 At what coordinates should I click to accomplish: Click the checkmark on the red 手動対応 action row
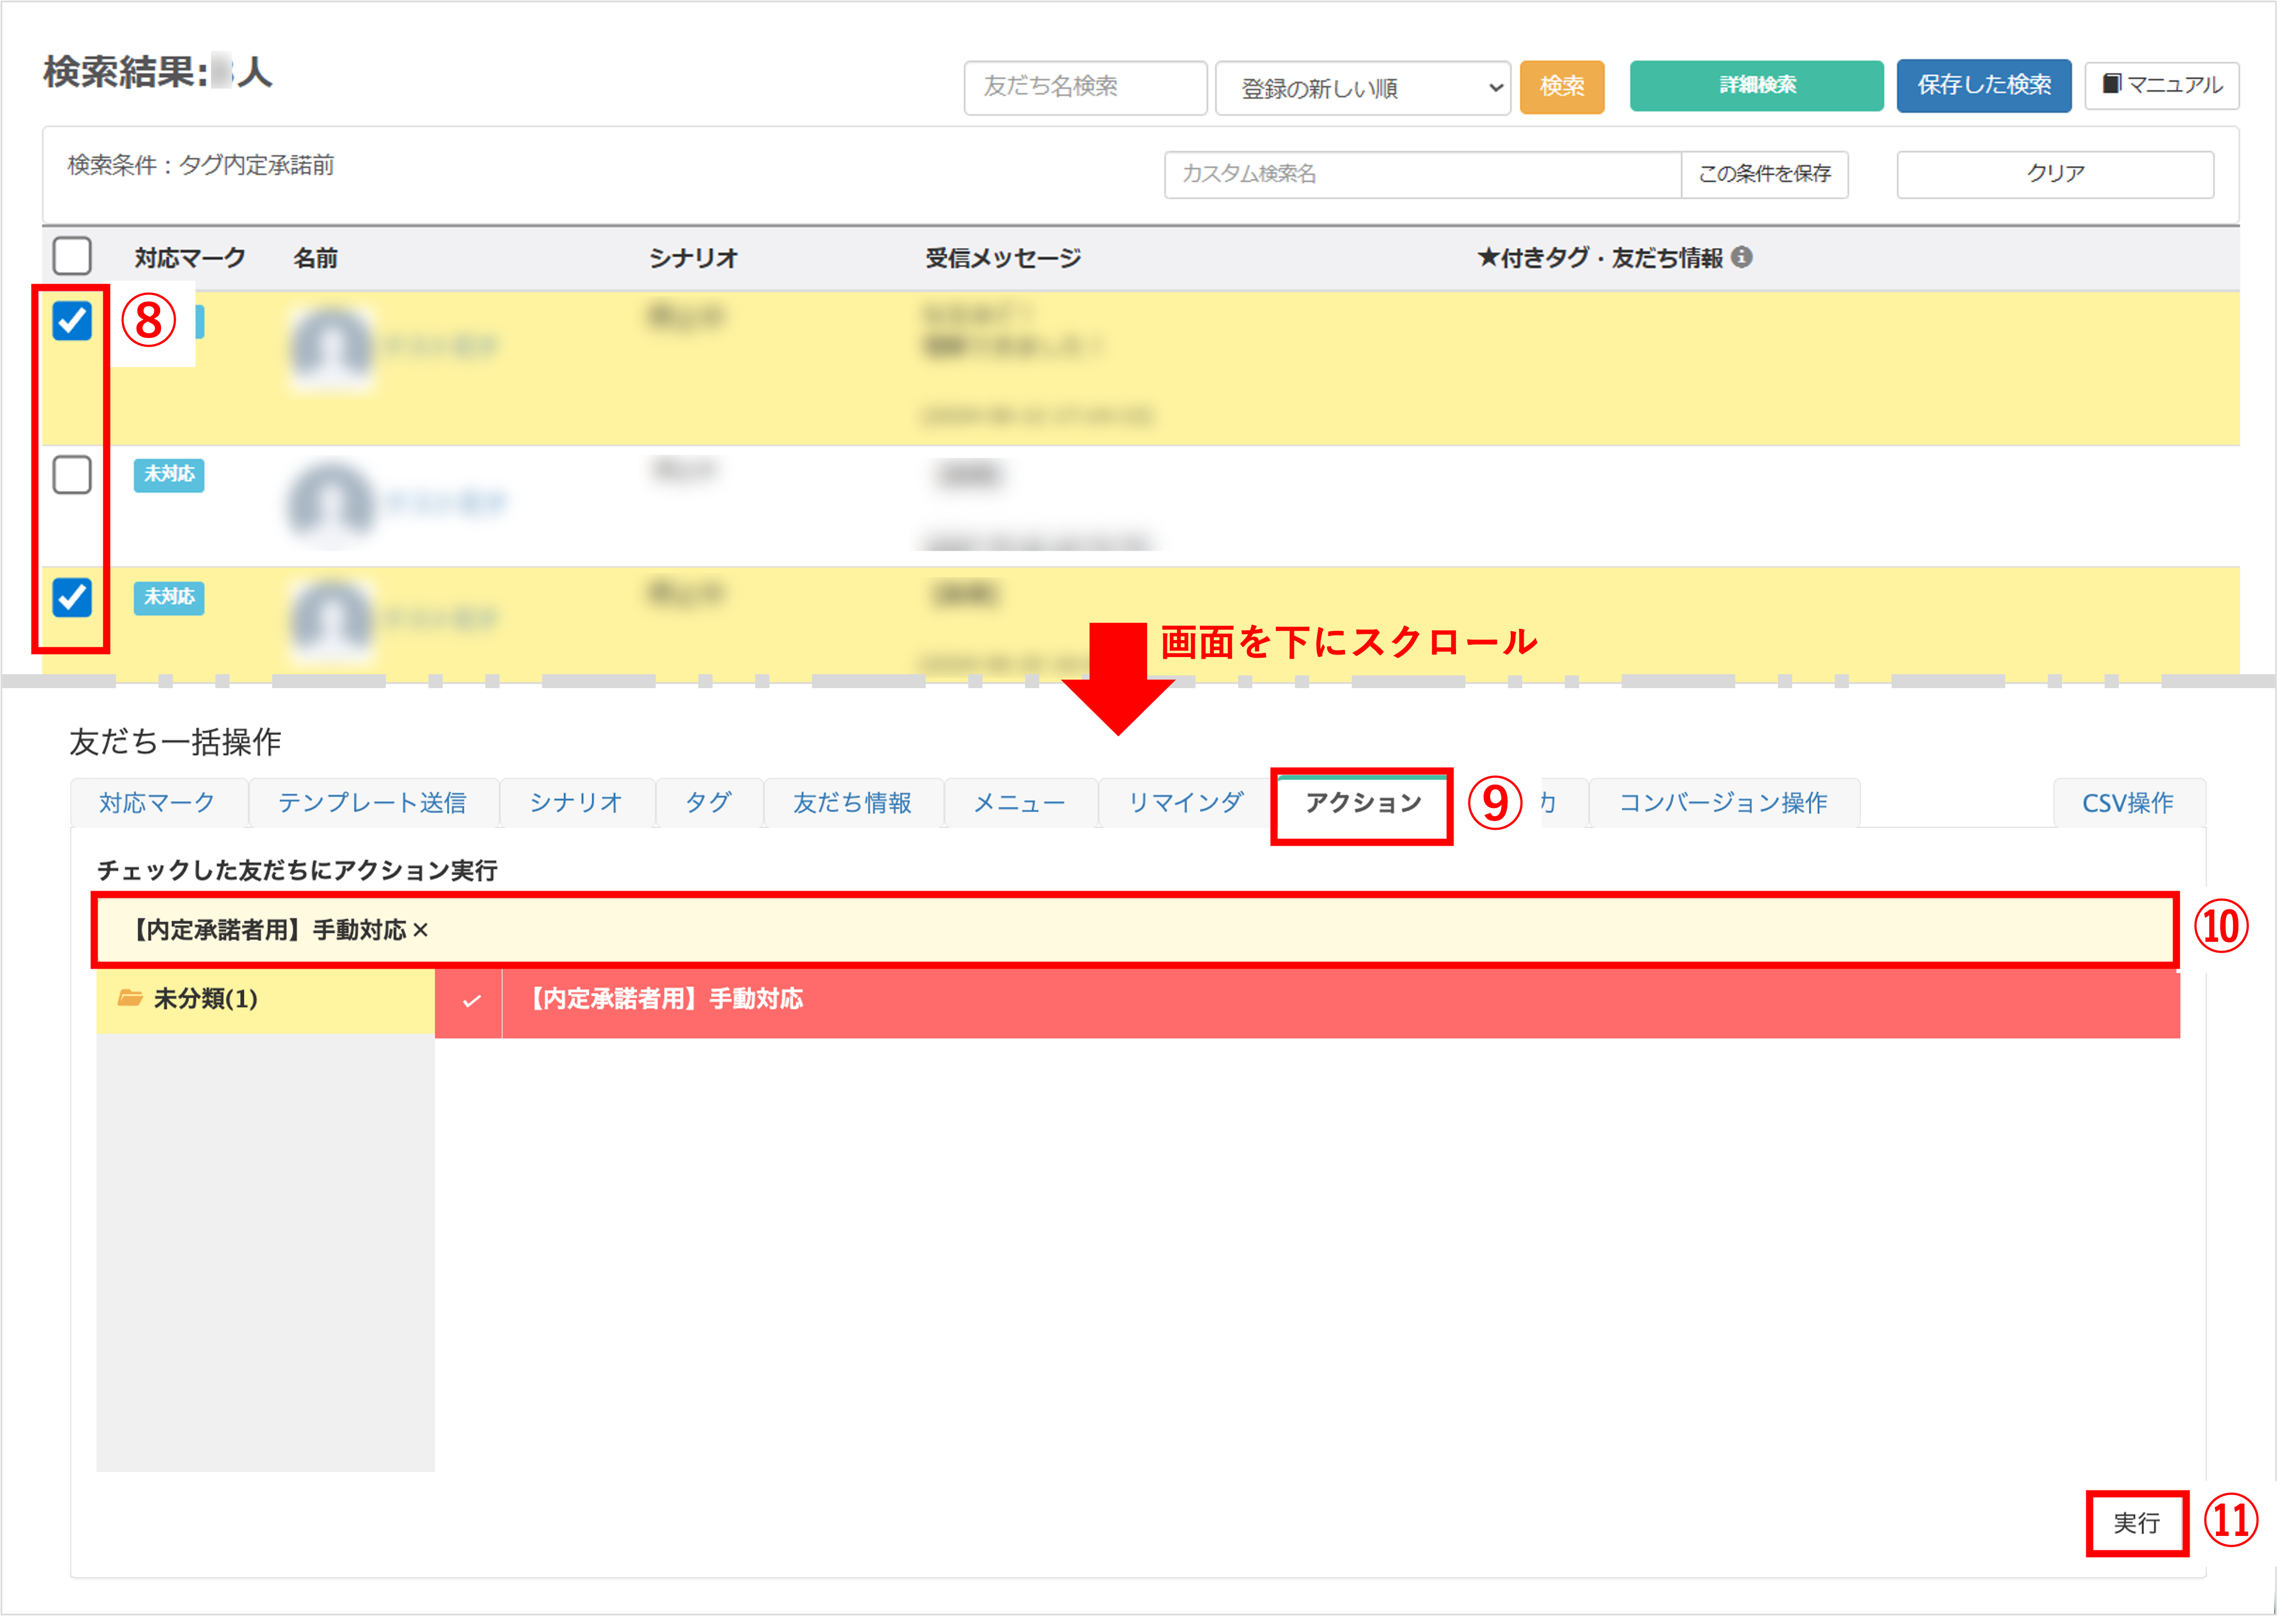click(471, 999)
